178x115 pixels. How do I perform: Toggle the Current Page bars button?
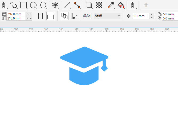74,16
